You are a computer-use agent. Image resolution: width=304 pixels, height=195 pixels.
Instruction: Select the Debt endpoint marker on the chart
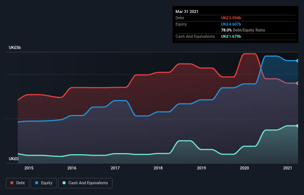tap(298, 83)
